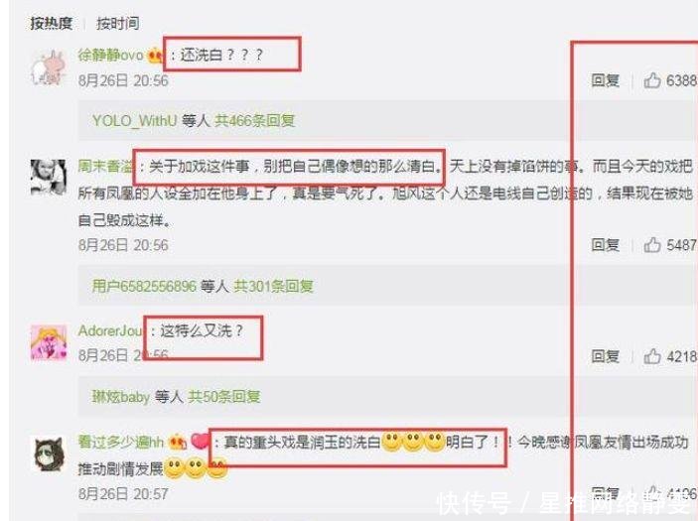Expand 共50条回复 replies
The image size is (698, 521).
[224, 396]
